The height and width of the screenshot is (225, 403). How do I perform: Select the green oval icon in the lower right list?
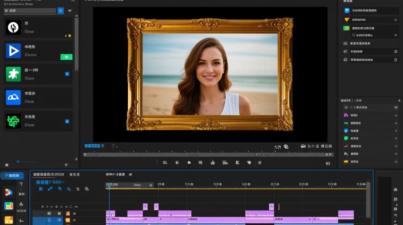(346, 123)
